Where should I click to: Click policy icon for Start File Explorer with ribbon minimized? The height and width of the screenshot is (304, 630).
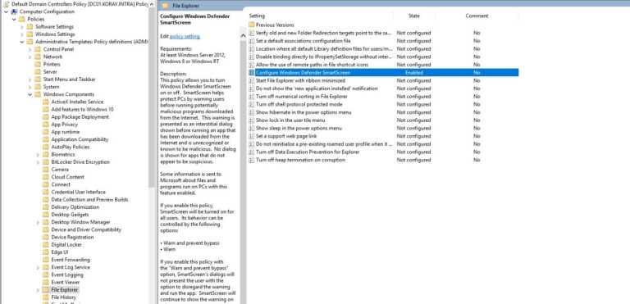252,81
